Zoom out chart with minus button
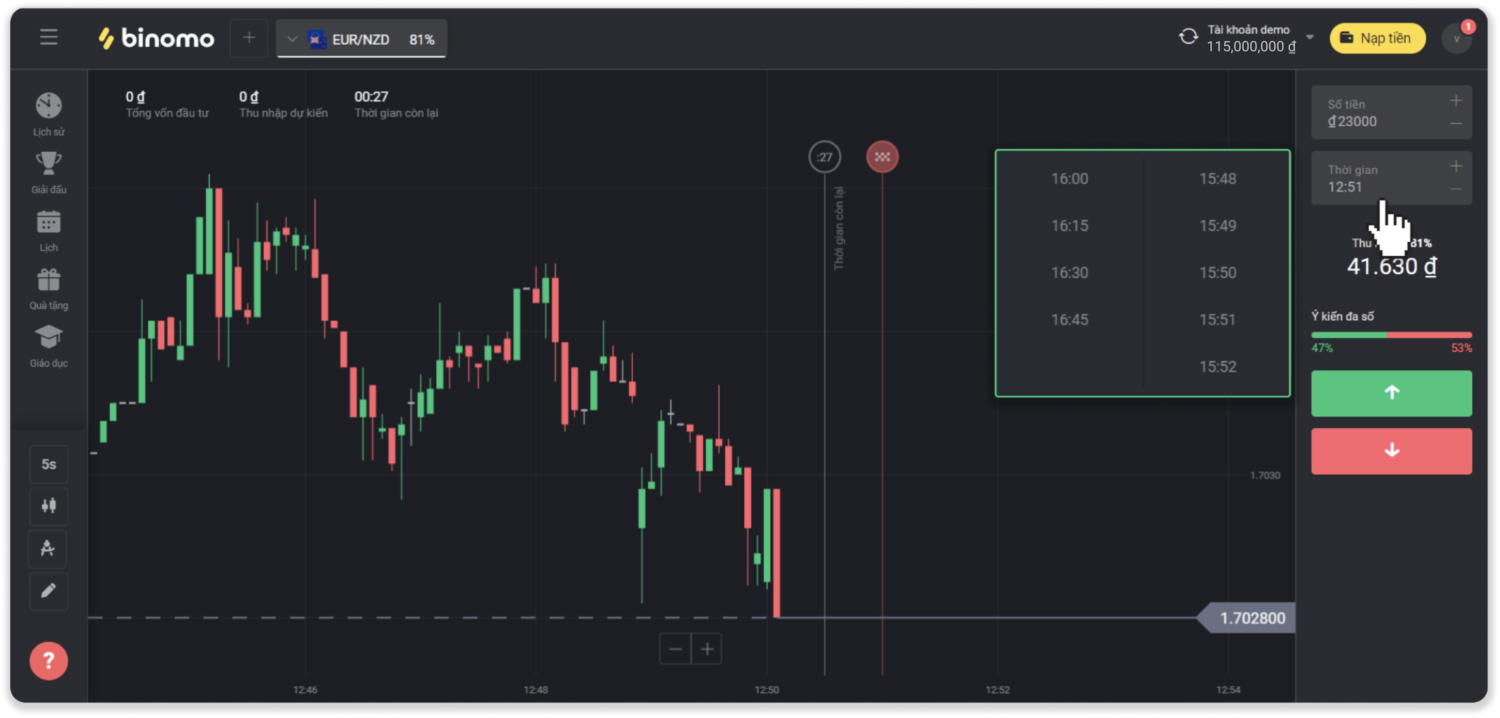Viewport: 1500px width, 718px height. (x=675, y=649)
